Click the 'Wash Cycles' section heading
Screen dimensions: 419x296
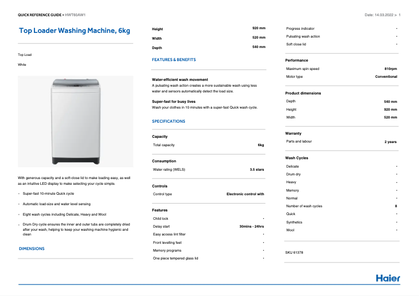(297, 158)
